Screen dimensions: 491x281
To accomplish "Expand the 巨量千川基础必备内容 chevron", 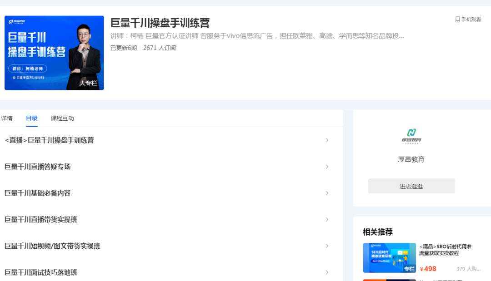I will tap(327, 193).
